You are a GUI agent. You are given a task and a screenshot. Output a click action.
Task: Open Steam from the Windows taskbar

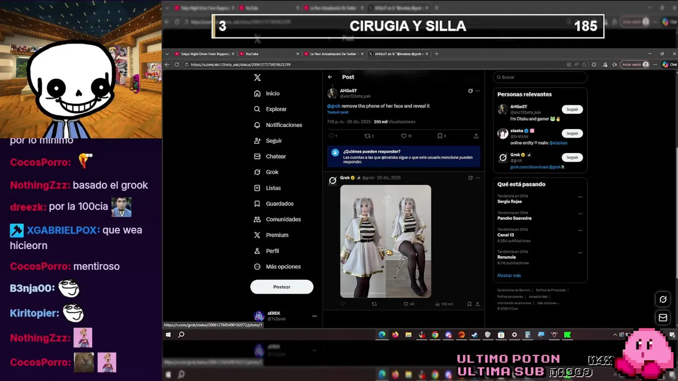pos(475,334)
